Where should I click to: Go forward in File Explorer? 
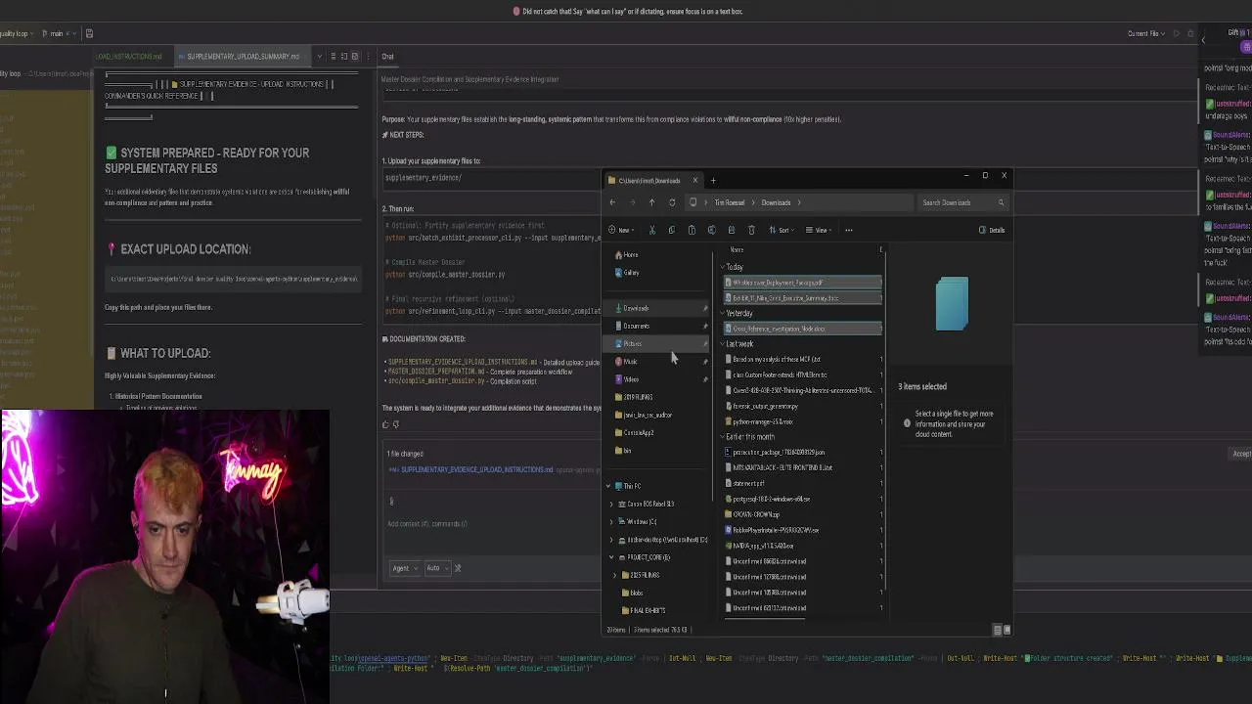(x=632, y=202)
